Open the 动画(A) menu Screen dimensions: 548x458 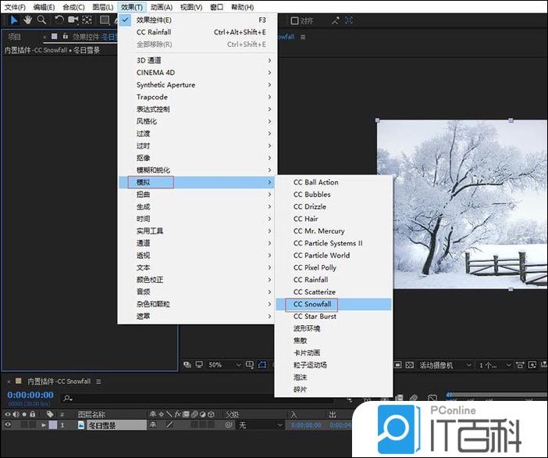point(162,7)
